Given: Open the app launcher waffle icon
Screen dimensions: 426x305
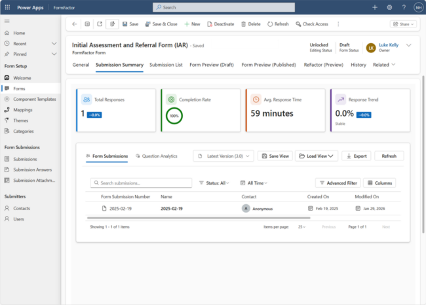Looking at the screenshot, I should 7,7.
